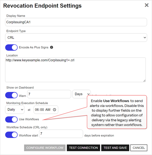Image resolution: width=152 pixels, height=155 pixels.
Task: Click Test and Save
Action: click(x=115, y=148)
